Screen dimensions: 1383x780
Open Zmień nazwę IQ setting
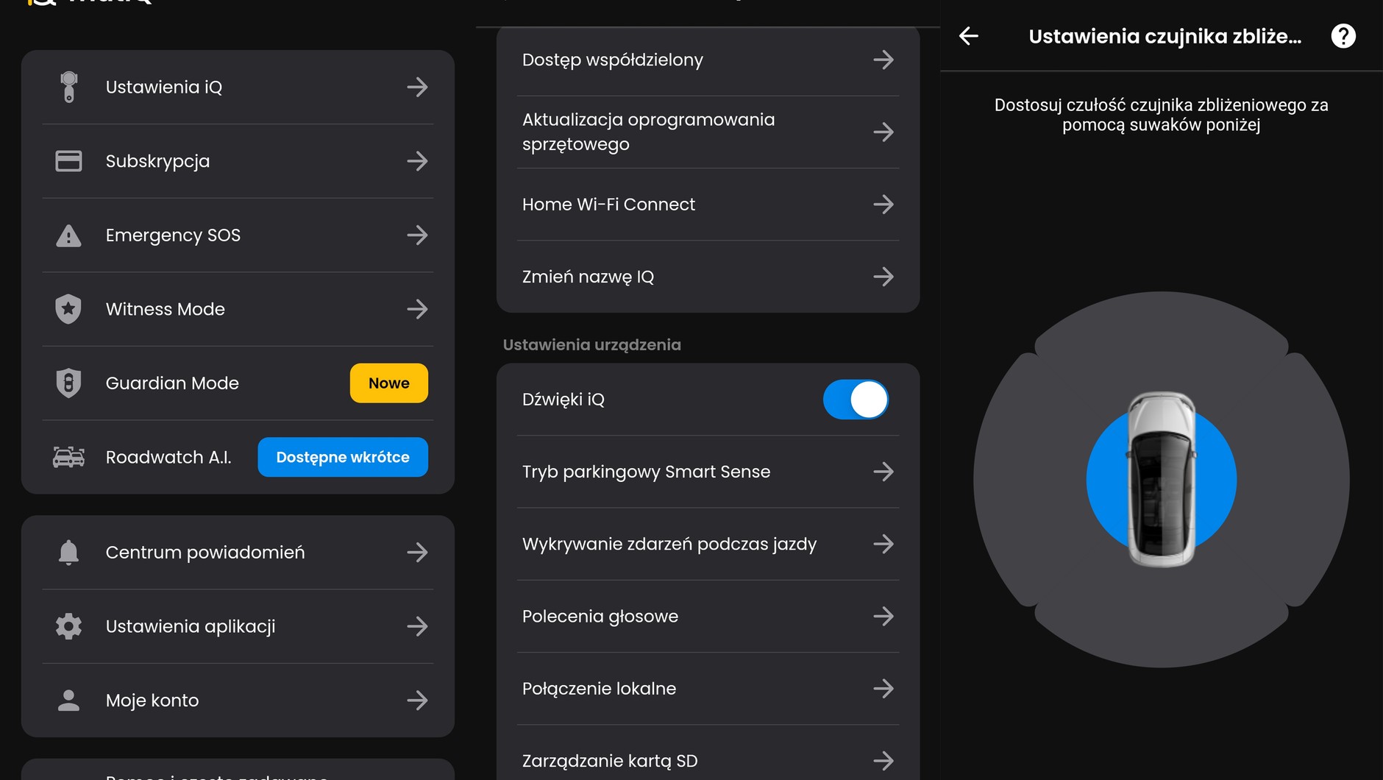pos(708,277)
